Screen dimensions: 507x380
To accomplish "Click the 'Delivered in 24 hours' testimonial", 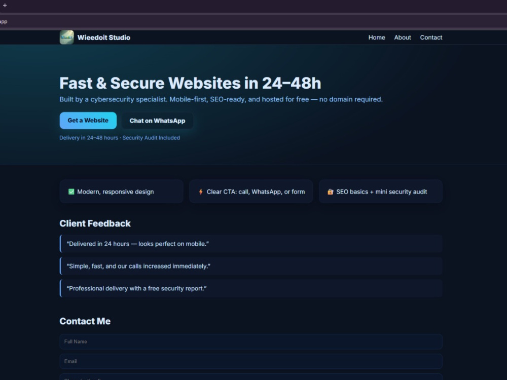I will point(251,244).
